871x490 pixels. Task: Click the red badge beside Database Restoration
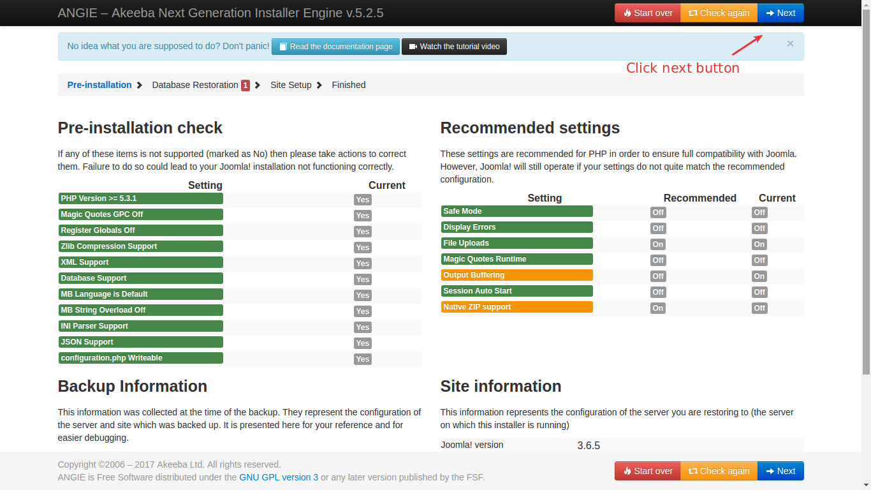tap(245, 85)
